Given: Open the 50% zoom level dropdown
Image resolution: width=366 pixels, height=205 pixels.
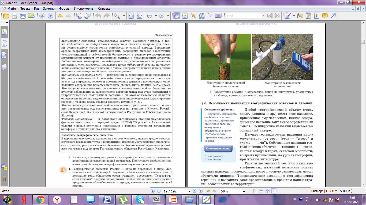Looking at the screenshot, I should point(244,191).
